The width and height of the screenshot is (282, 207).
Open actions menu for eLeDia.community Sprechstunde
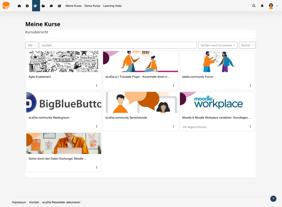[x=173, y=126]
